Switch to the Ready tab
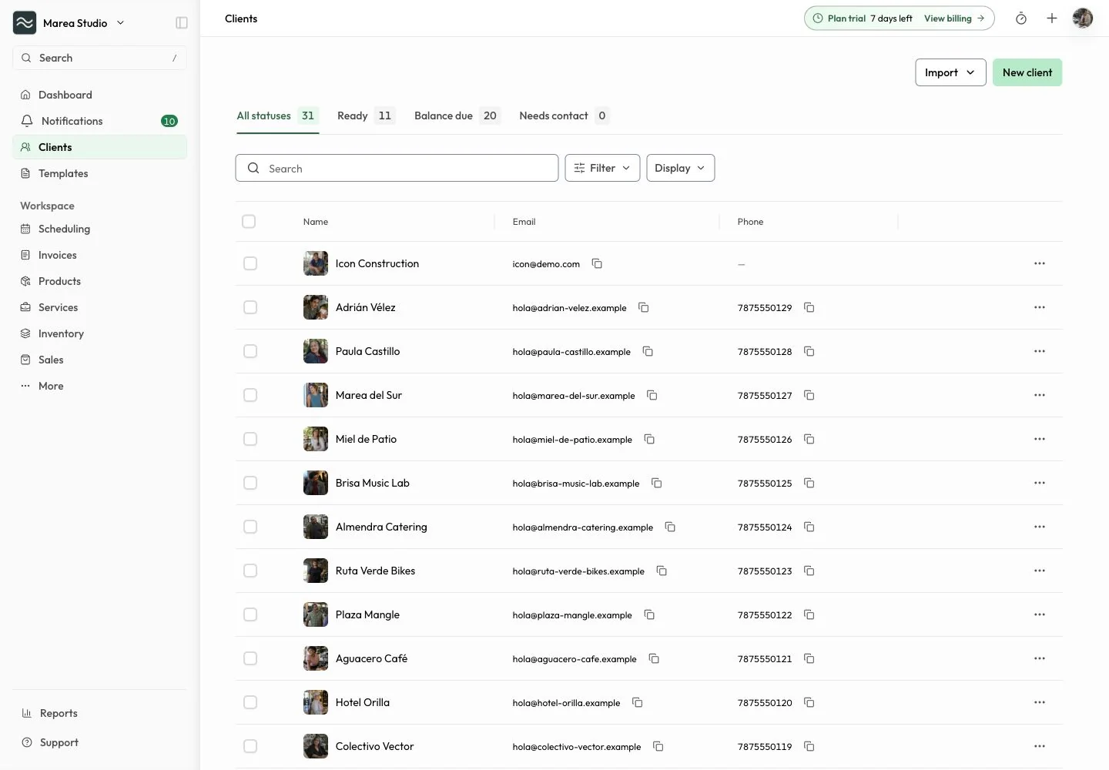 point(366,115)
